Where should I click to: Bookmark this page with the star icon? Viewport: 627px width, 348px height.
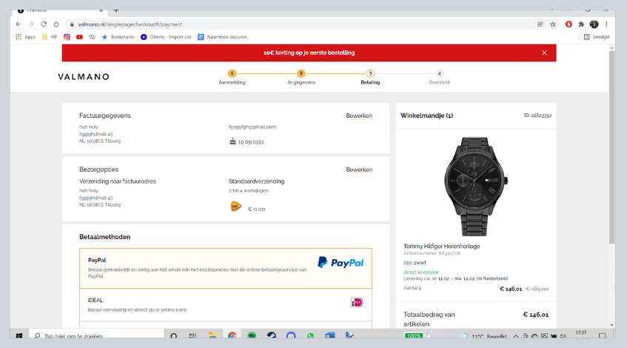click(553, 24)
